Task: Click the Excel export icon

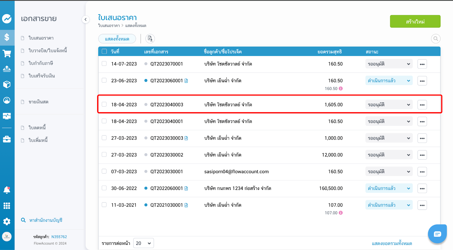Action: pos(150,39)
